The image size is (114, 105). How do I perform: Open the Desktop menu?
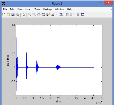pos(47,9)
